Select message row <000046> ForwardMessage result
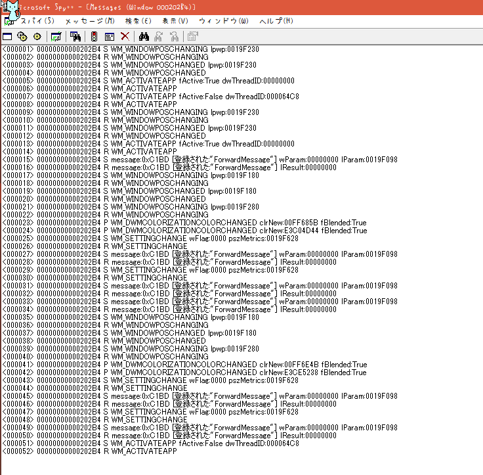Screen dimensions: 483x475 click(169, 404)
